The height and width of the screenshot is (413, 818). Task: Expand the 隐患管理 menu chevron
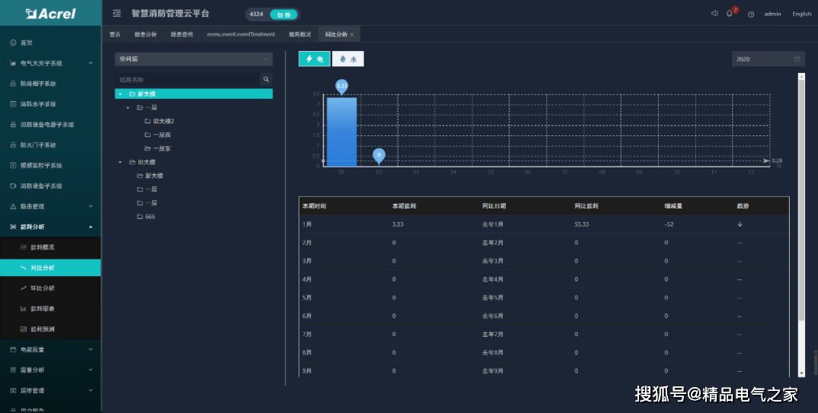90,206
